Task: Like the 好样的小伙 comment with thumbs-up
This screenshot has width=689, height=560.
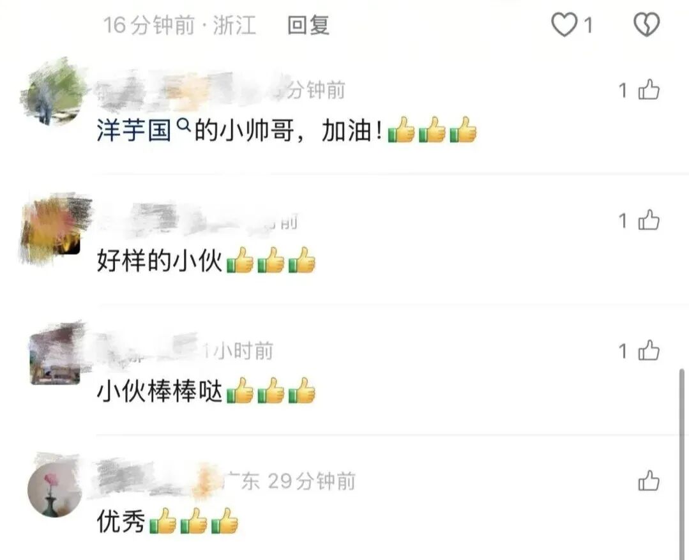Action: pyautogui.click(x=649, y=220)
